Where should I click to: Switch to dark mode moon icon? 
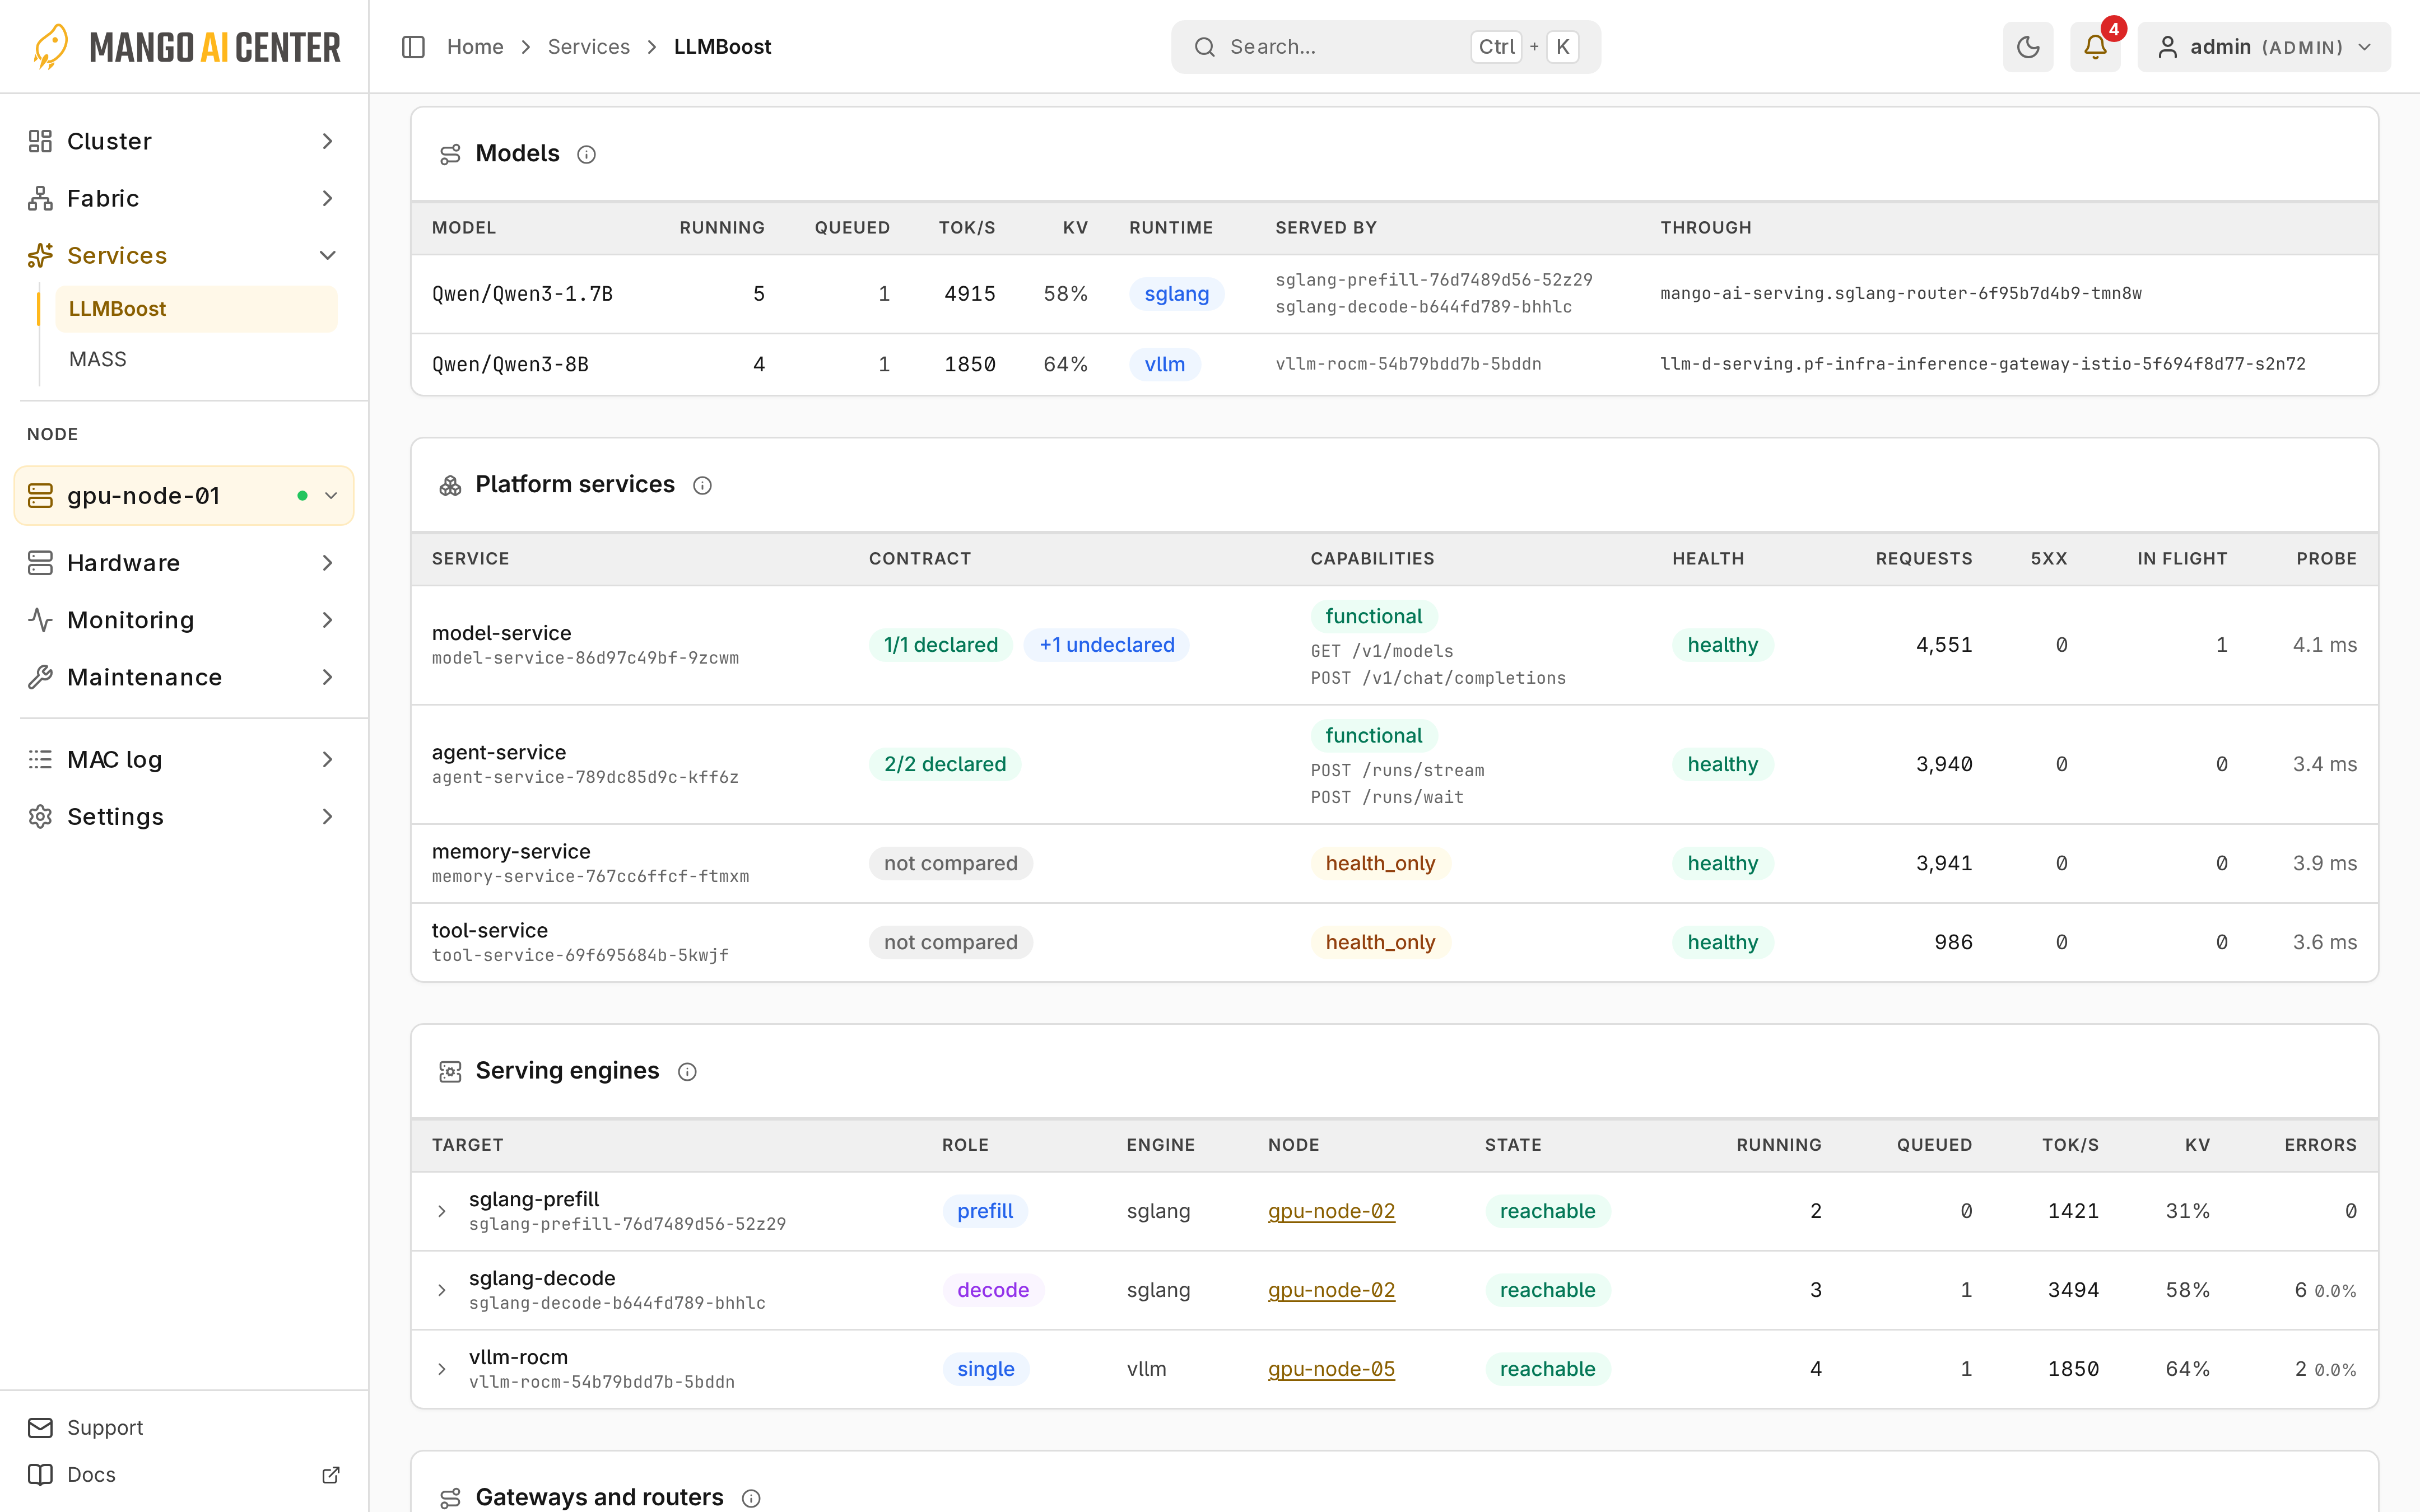[2028, 47]
